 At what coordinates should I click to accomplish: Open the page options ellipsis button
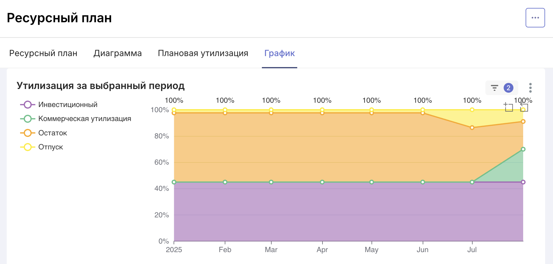tap(535, 18)
